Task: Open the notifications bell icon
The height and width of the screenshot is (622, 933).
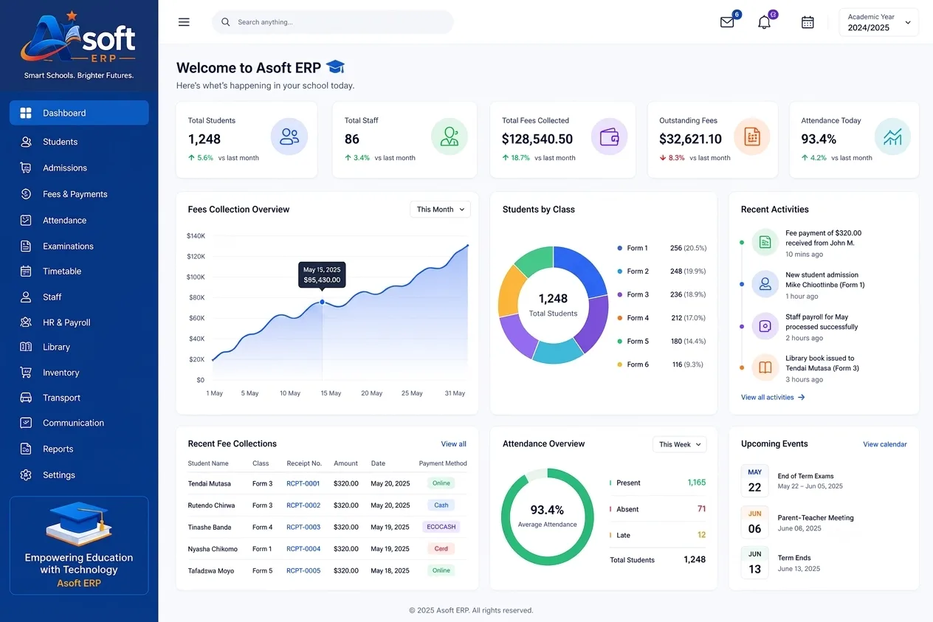Action: tap(764, 22)
